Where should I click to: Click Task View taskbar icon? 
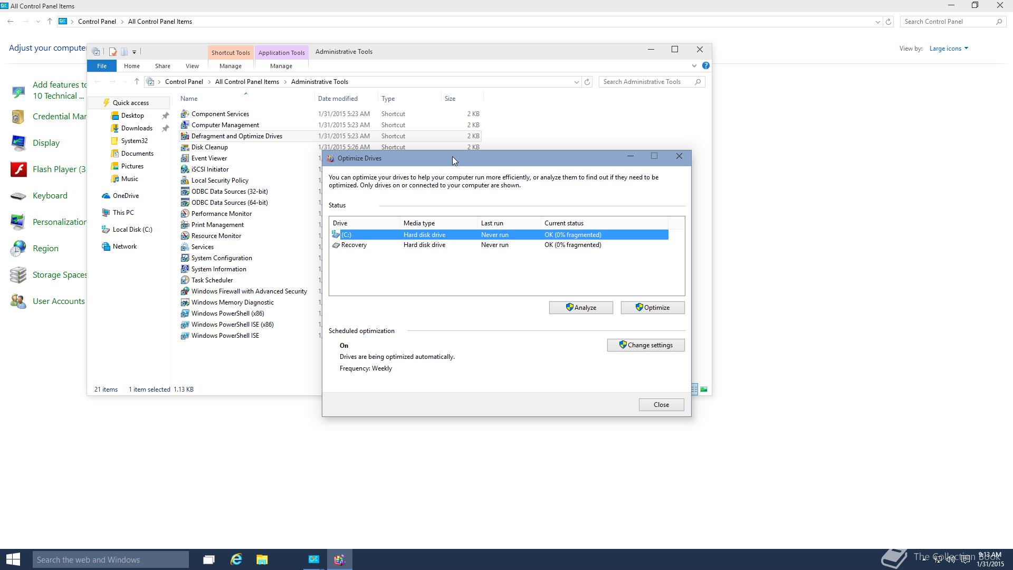click(x=209, y=559)
